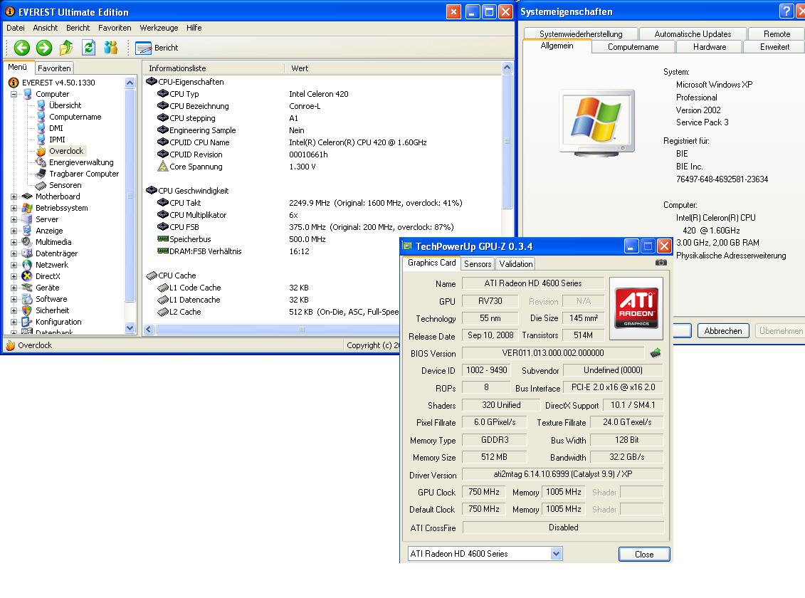805x598 pixels.
Task: Click the Up folder arrow toolbar icon
Action: [x=66, y=48]
